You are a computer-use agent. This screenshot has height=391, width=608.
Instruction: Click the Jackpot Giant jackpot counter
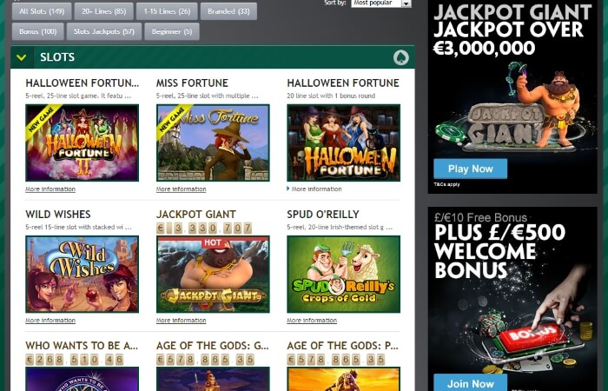[204, 228]
